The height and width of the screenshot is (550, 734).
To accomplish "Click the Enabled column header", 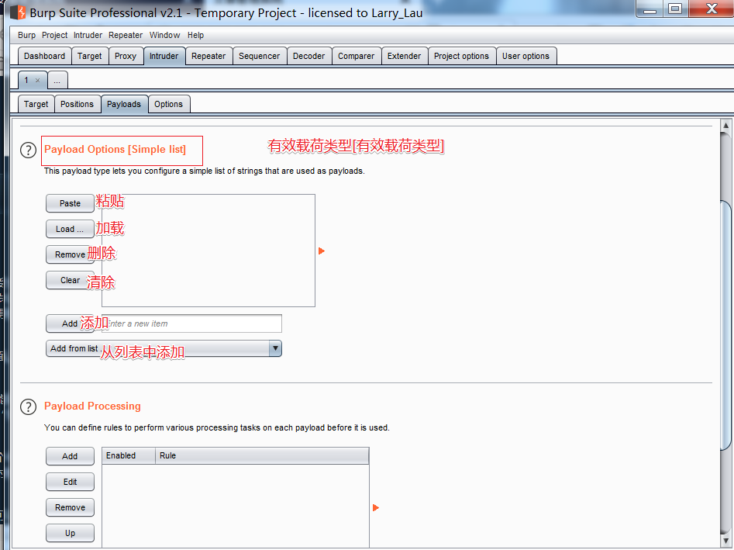I will [129, 456].
